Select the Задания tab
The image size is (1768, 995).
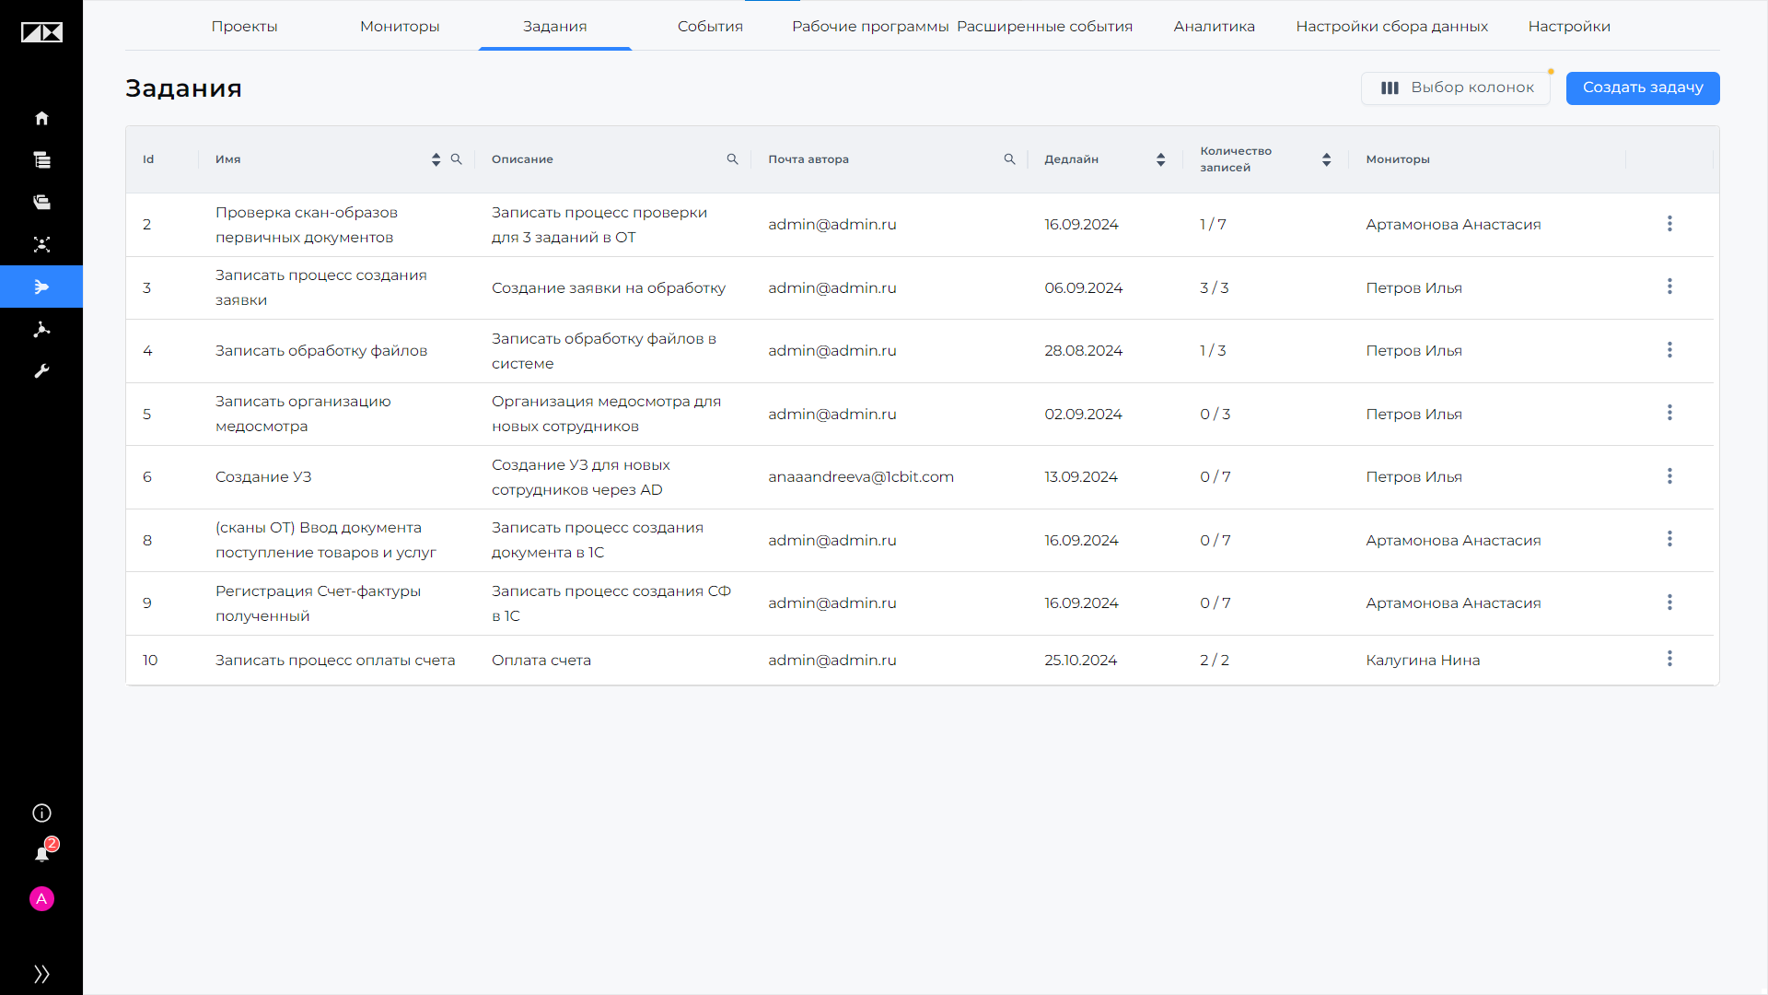coord(555,26)
